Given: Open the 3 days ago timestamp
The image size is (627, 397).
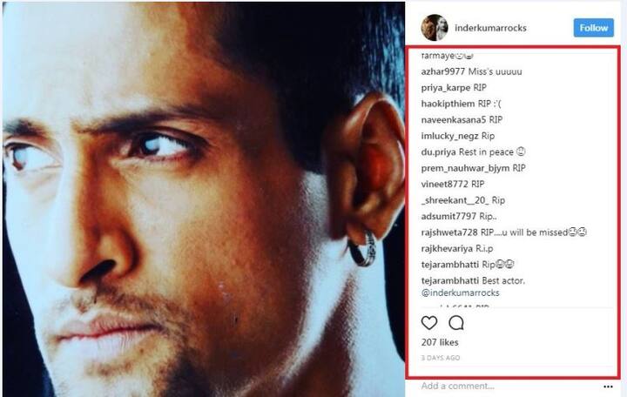Looking at the screenshot, I should click(441, 358).
